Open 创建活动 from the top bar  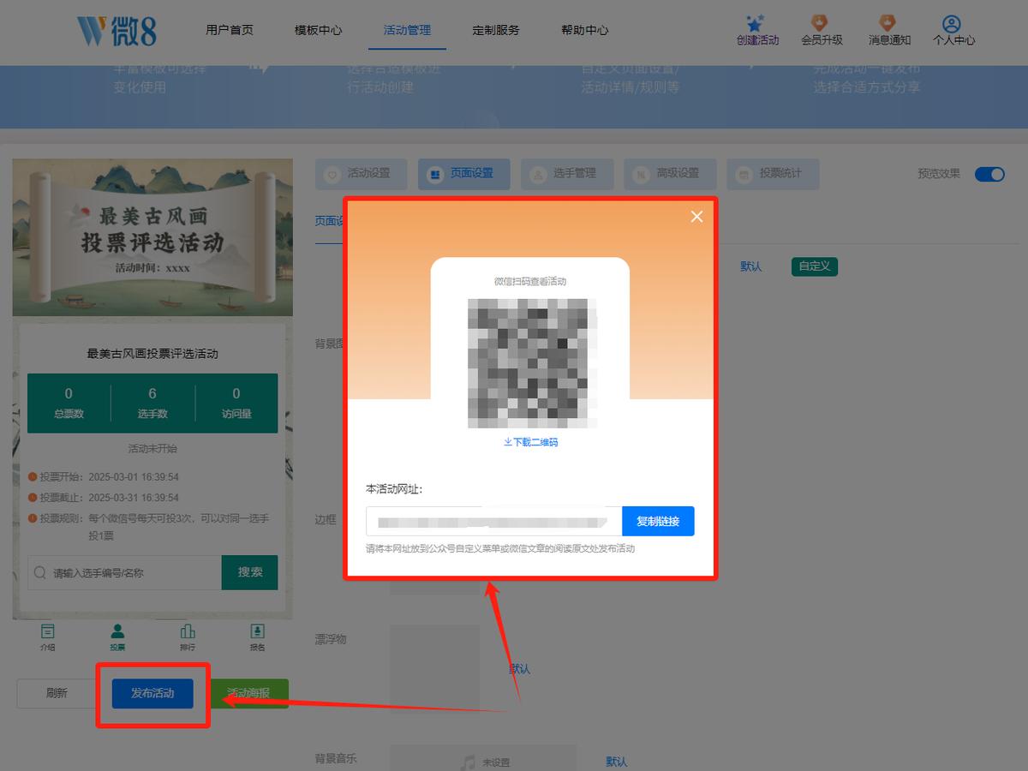pos(757,30)
